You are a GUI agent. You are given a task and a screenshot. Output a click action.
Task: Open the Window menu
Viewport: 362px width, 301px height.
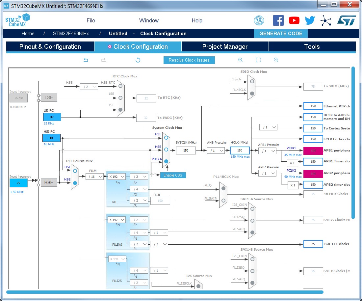tap(149, 20)
